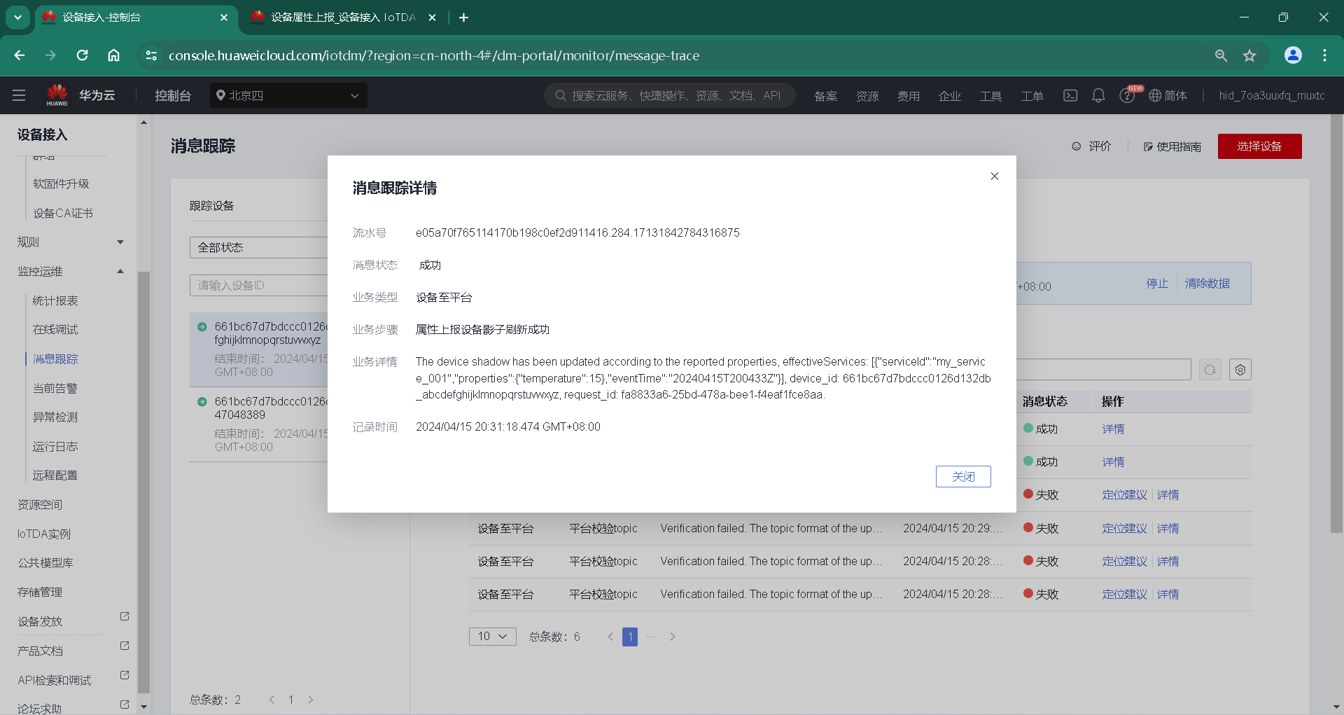The height and width of the screenshot is (715, 1344).
Task: Select 消息跟踪 in the sidebar
Action: [x=55, y=359]
